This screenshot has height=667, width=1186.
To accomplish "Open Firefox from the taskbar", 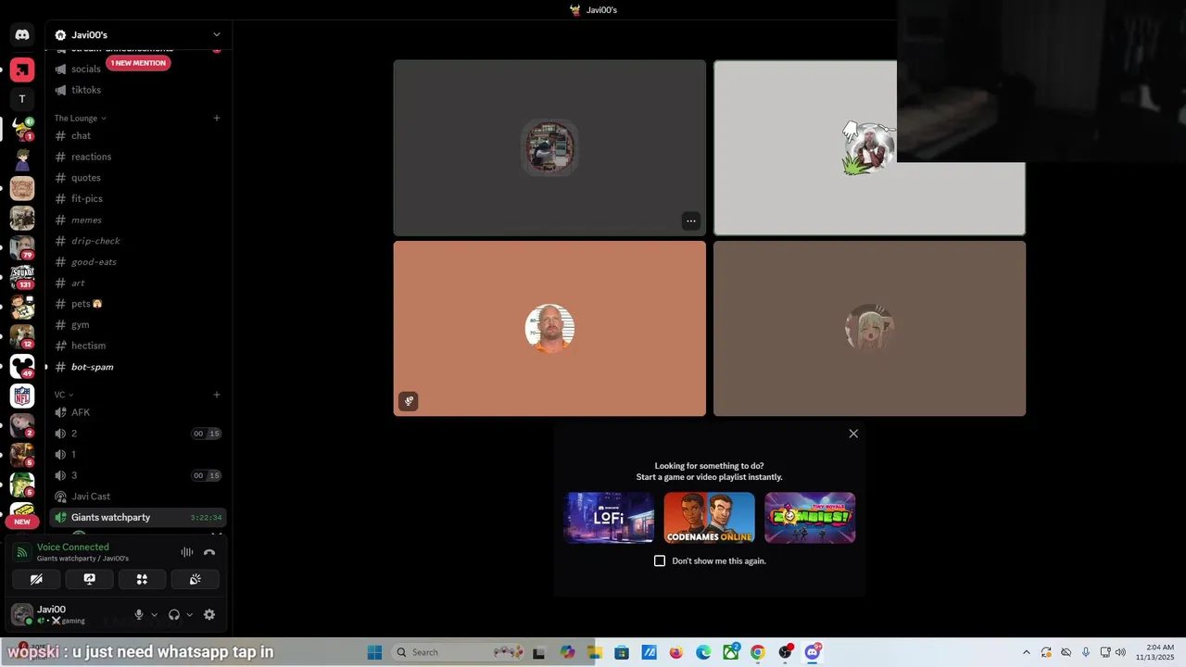I will click(x=675, y=652).
